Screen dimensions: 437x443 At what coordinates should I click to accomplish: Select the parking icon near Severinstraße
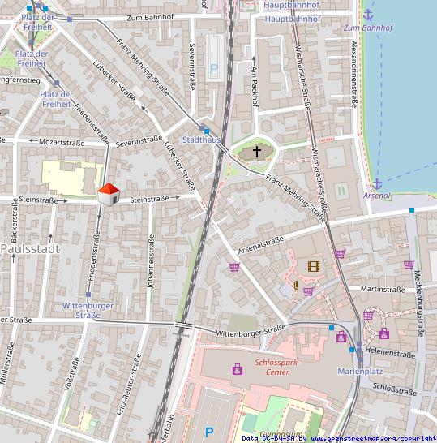point(214,69)
